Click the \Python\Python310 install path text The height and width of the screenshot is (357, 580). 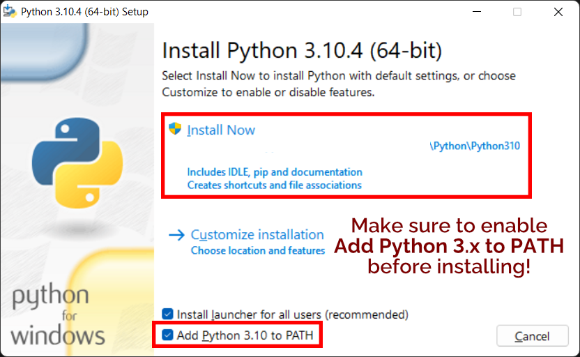point(475,146)
